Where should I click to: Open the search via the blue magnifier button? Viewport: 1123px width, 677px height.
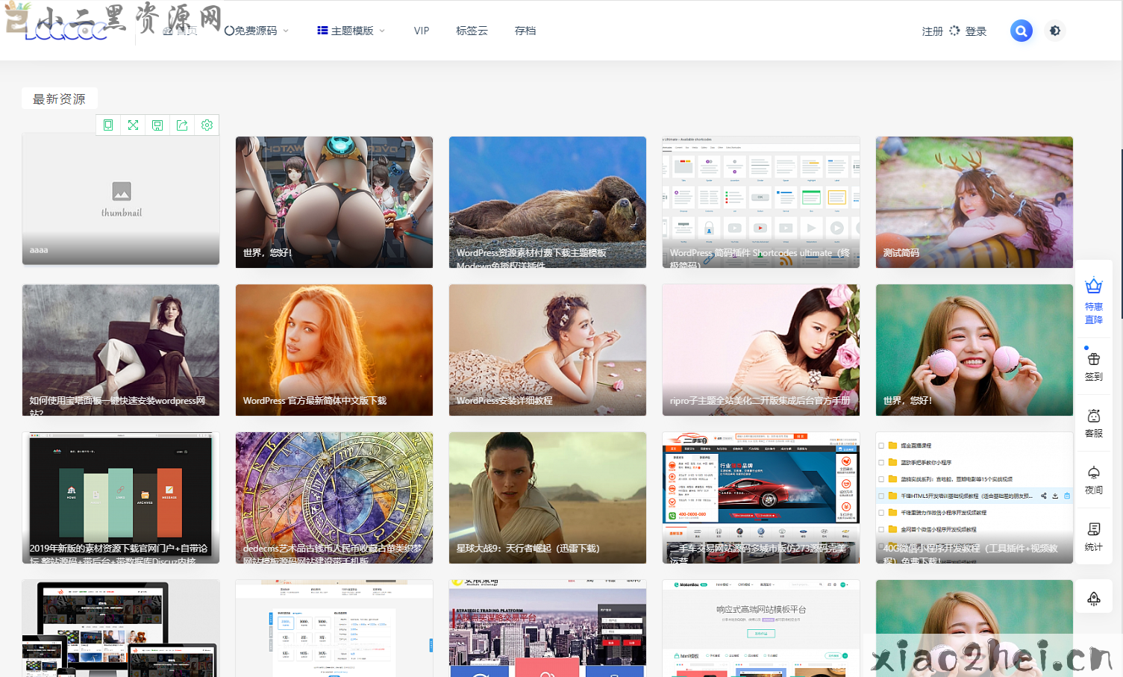[1022, 31]
